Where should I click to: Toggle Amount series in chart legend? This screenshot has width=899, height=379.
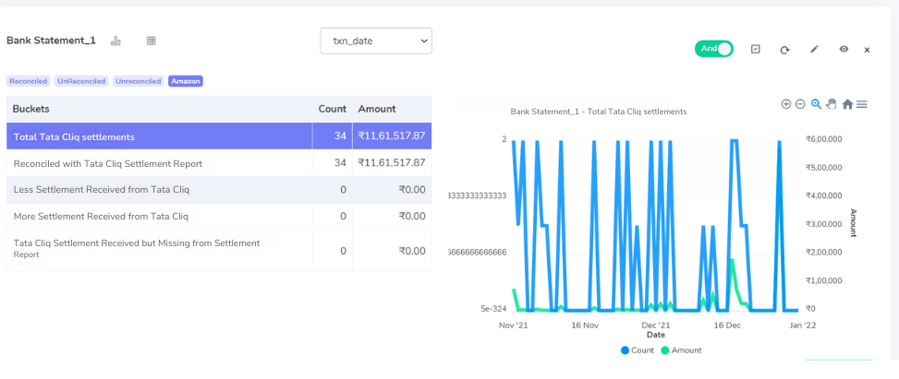coord(681,350)
